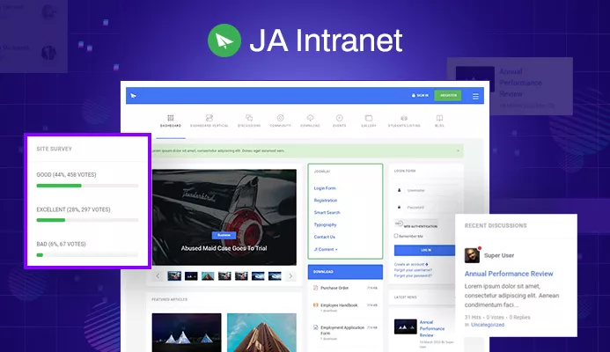Open Typography in Joomla menu
Image resolution: width=610 pixels, height=352 pixels.
pyautogui.click(x=325, y=224)
